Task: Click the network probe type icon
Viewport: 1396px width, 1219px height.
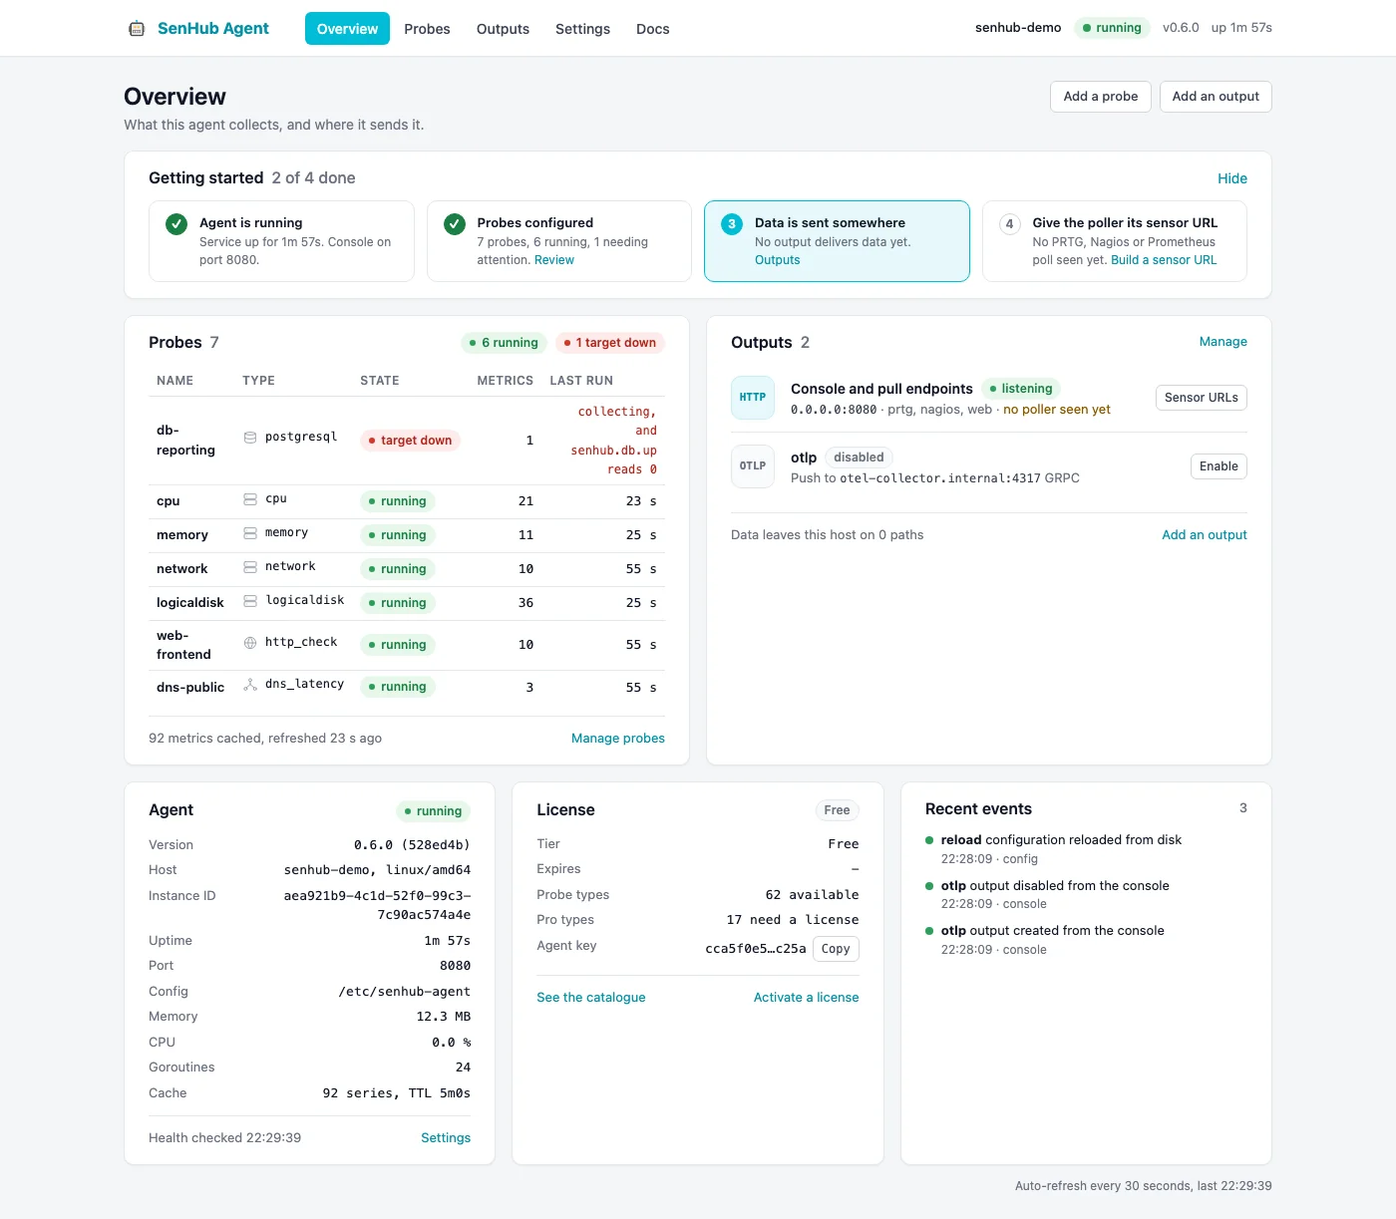Action: [250, 567]
